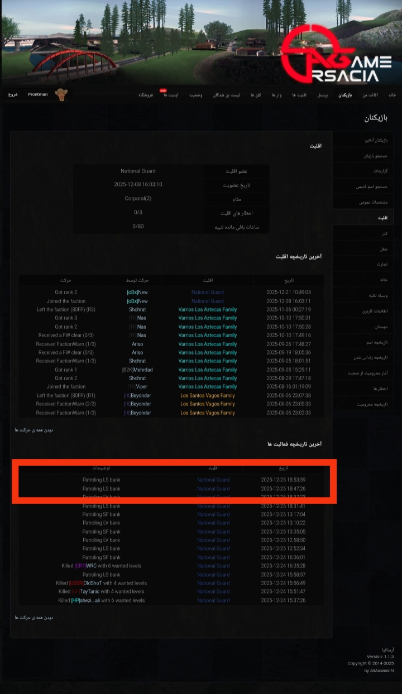Click the Frontman avatar icon

(x=60, y=94)
